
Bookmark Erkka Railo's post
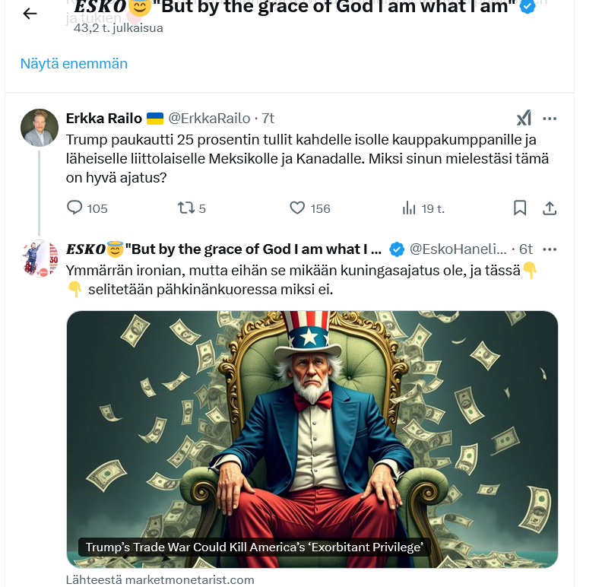[x=520, y=208]
